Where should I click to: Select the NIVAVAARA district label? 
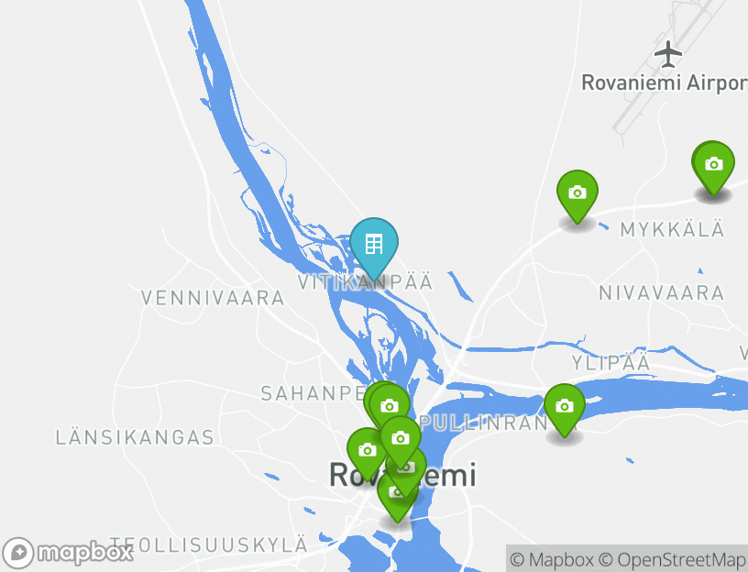coord(662,293)
